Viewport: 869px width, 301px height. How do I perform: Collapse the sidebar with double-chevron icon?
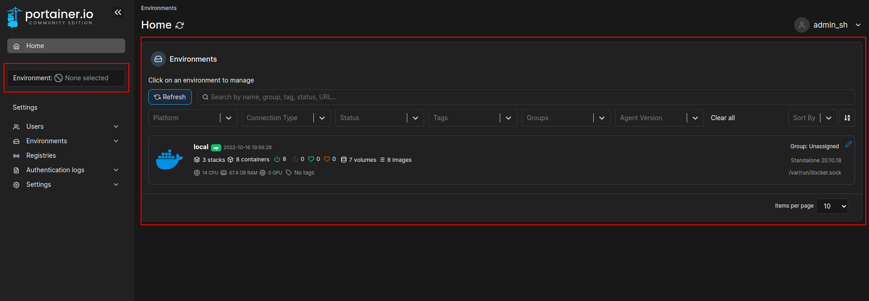[x=118, y=12]
